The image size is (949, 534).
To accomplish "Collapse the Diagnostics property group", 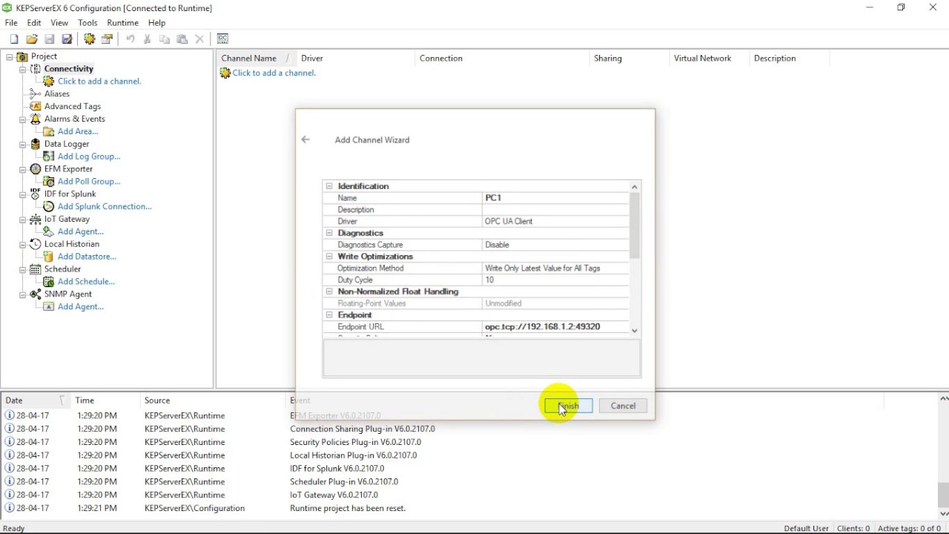I will (329, 233).
